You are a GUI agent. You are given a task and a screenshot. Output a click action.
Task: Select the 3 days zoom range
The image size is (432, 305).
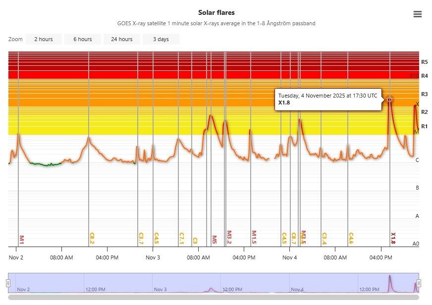(161, 39)
